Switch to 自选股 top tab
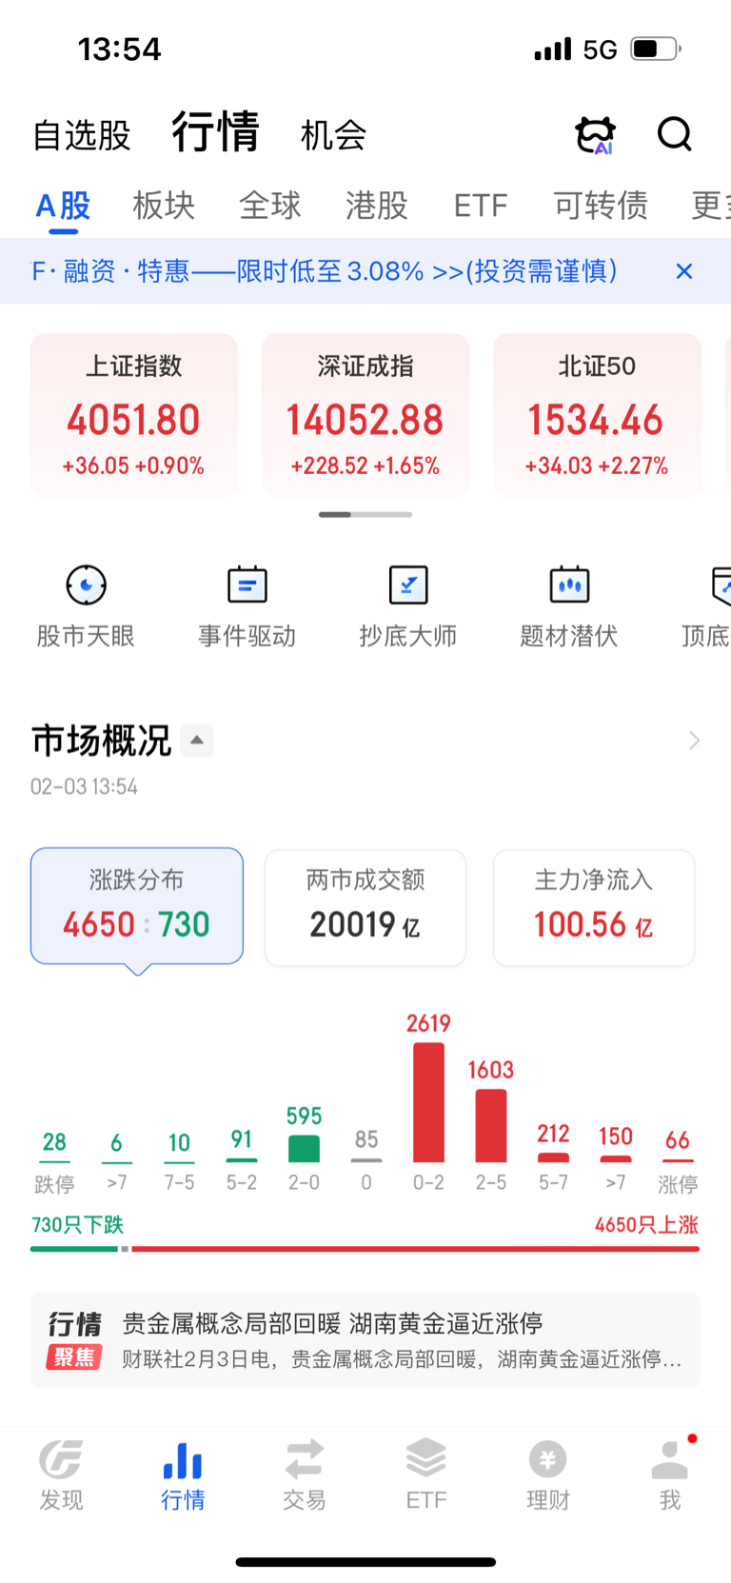731x1583 pixels. (81, 135)
